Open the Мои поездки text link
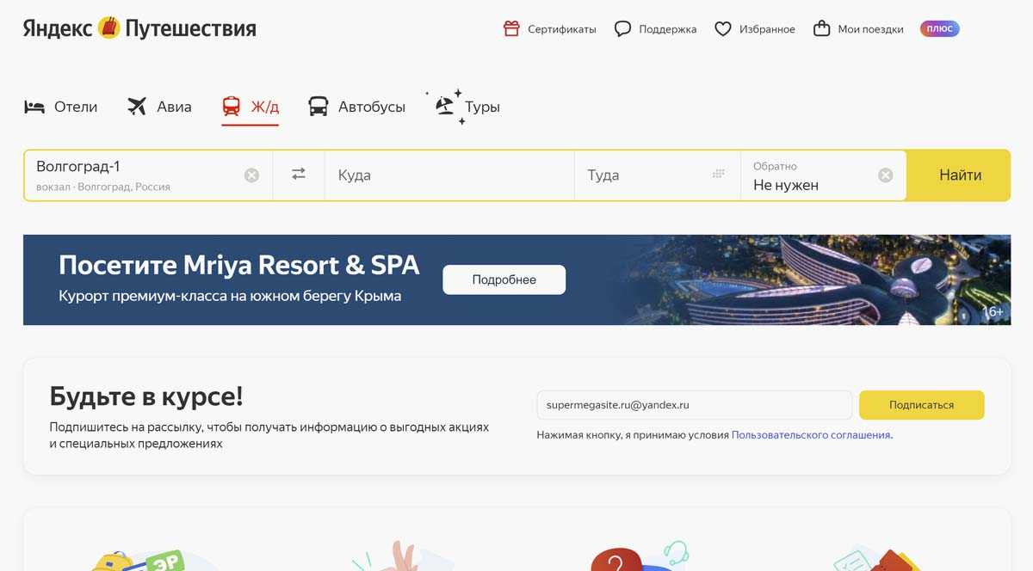Screen dimensions: 1033x571 pyautogui.click(x=870, y=29)
